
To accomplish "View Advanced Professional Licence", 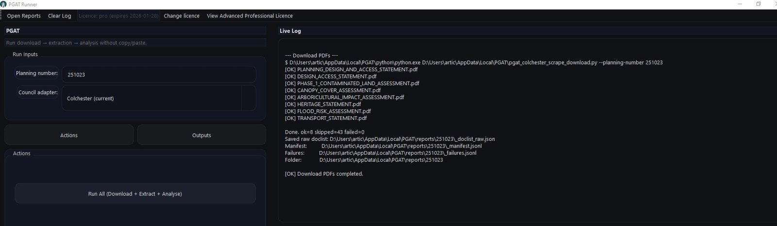I will (x=250, y=16).
